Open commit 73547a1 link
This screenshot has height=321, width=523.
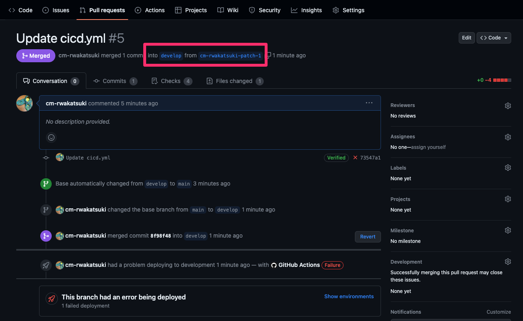pyautogui.click(x=370, y=157)
